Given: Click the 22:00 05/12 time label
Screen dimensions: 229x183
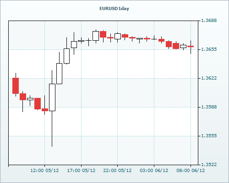Looking at the screenshot, I should [117, 170].
